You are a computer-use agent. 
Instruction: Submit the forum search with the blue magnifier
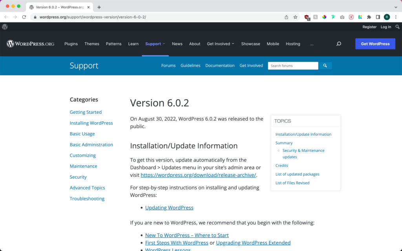(325, 65)
